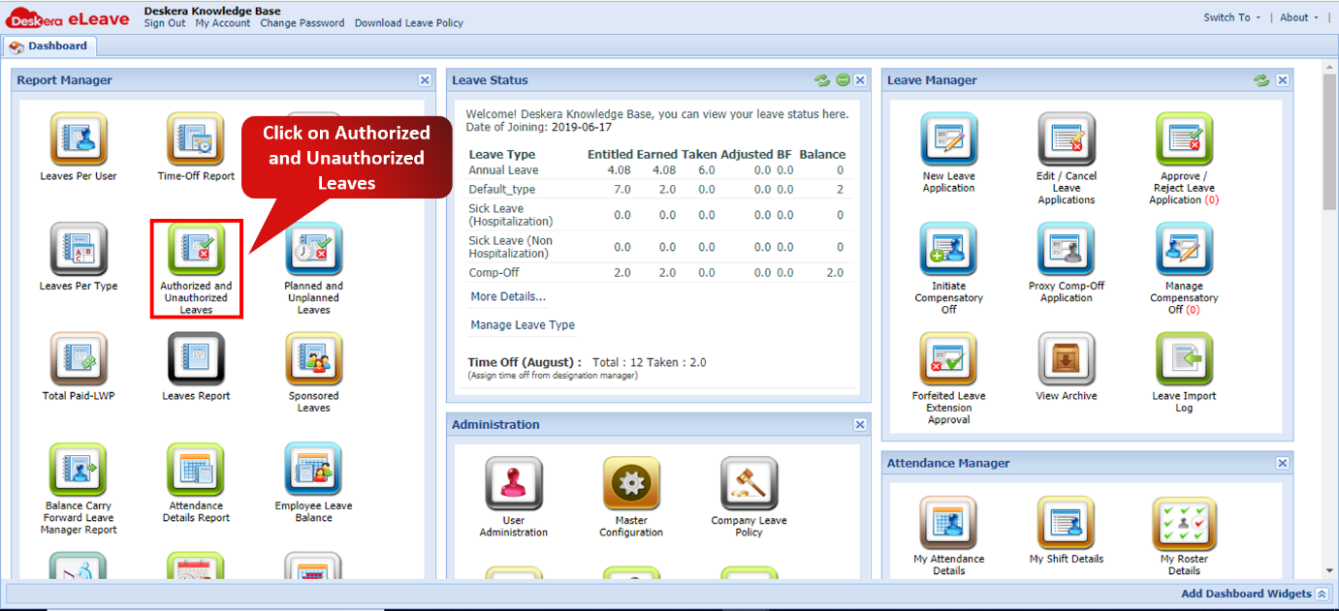Image resolution: width=1339 pixels, height=611 pixels.
Task: Open the View Archive icon
Action: [x=1066, y=360]
